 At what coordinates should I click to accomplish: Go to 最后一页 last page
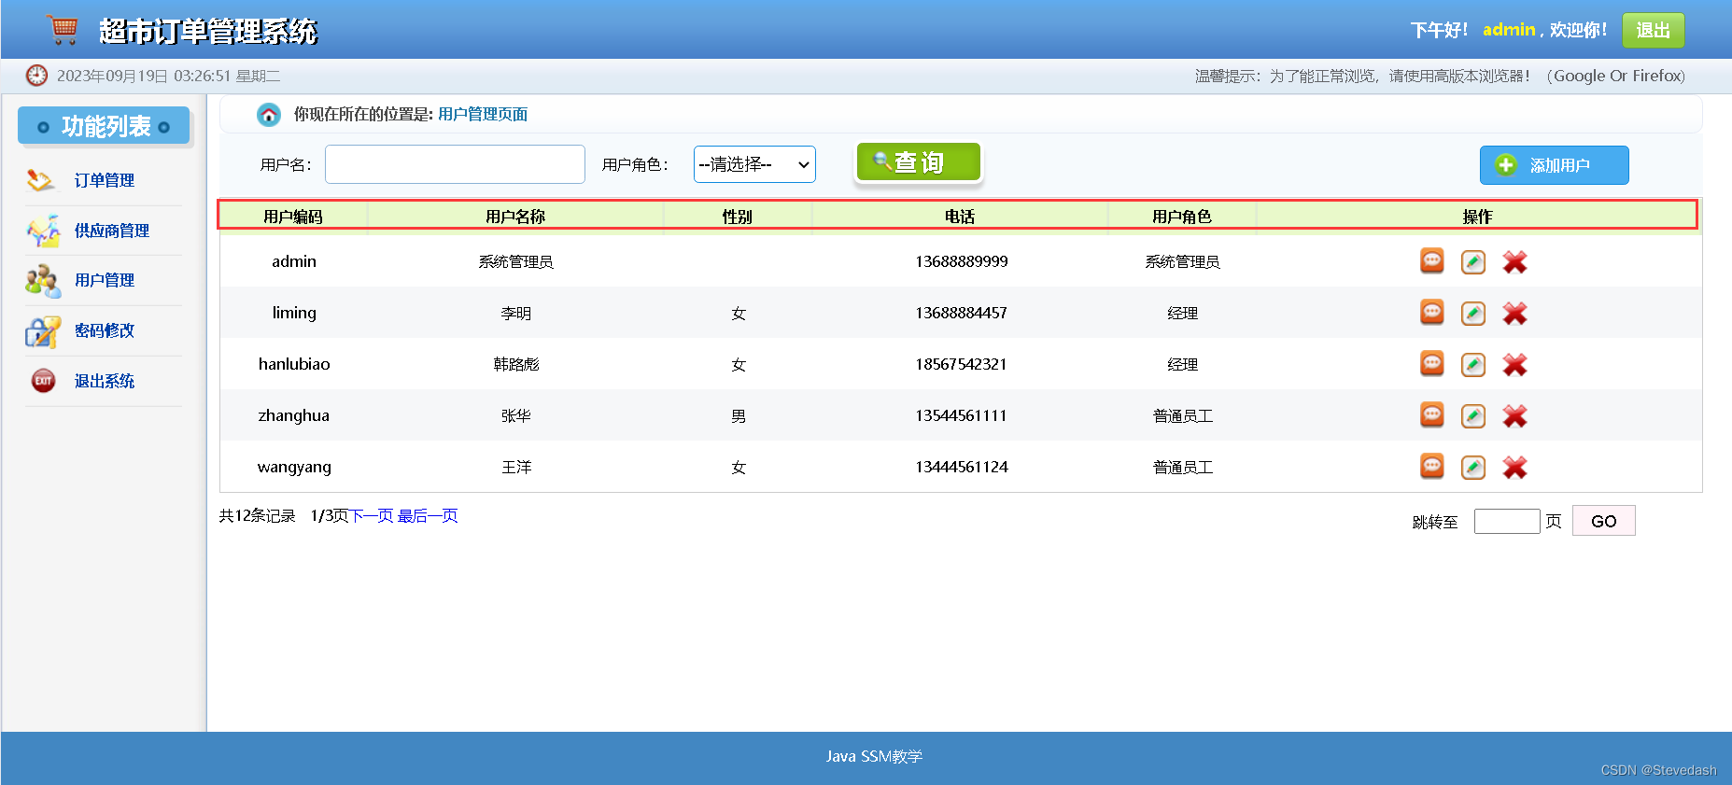[428, 516]
